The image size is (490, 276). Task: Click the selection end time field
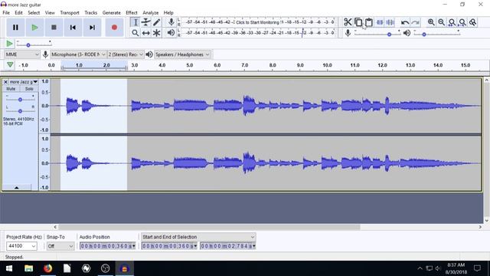pyautogui.click(x=228, y=246)
